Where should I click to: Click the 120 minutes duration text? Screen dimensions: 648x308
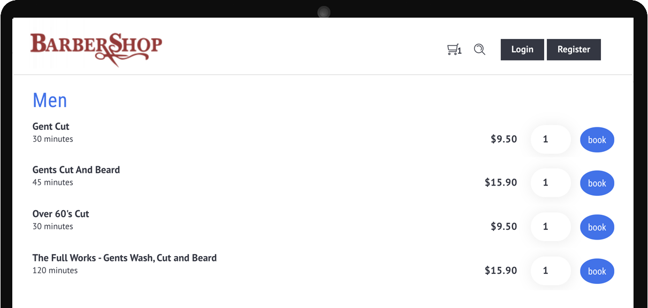tap(55, 271)
